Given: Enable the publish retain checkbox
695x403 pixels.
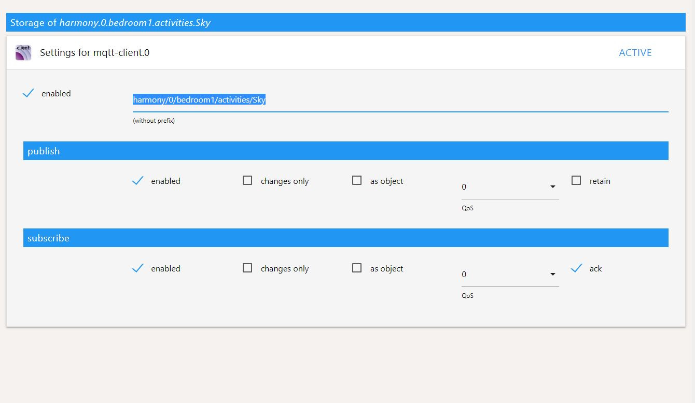Looking at the screenshot, I should click(x=576, y=181).
